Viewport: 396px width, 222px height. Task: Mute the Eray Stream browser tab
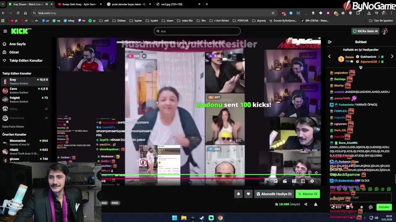[47, 4]
